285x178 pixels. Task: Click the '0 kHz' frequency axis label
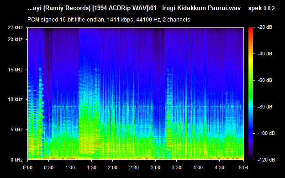coord(16,160)
